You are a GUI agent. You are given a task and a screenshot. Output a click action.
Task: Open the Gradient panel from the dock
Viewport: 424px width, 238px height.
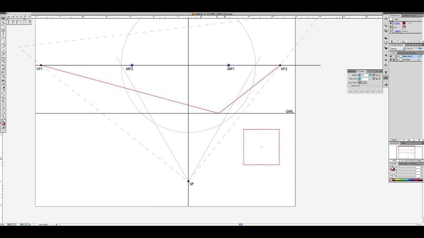[386, 85]
